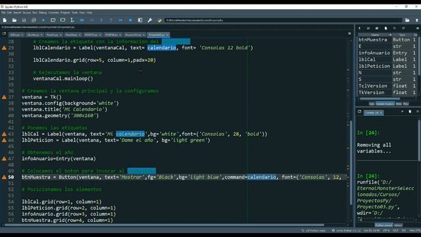The width and height of the screenshot is (421, 237).
Task: Click the working directory path field
Action: tap(284, 20)
